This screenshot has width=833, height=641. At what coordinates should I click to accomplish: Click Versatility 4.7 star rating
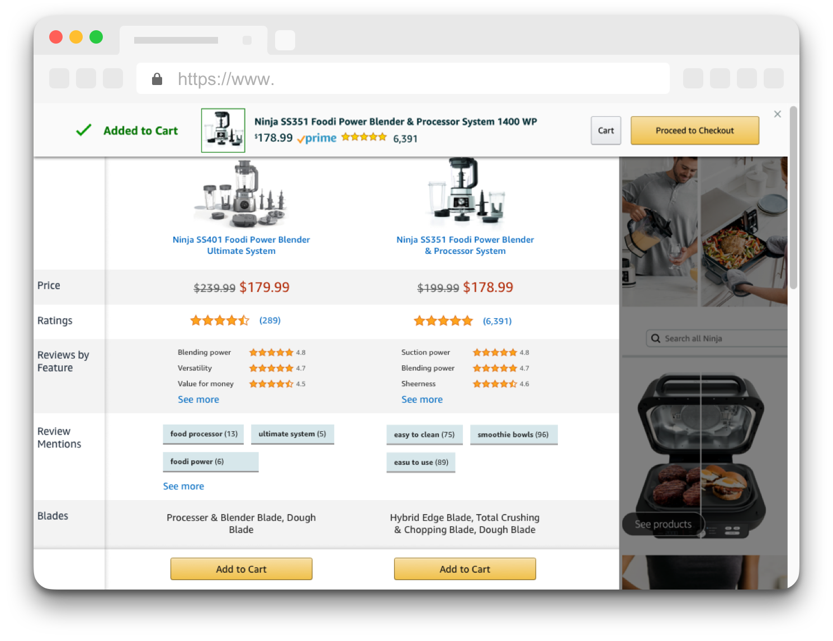point(271,368)
